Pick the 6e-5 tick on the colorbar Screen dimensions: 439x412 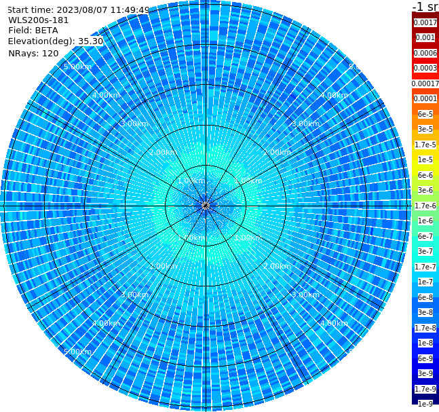[x=425, y=114]
